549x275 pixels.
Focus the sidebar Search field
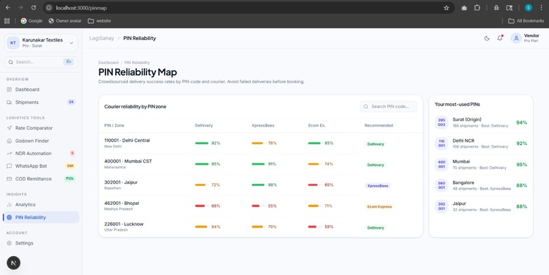pyautogui.click(x=41, y=62)
